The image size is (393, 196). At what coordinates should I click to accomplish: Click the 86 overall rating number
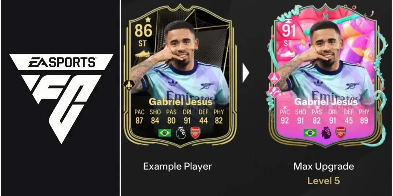pos(143,31)
